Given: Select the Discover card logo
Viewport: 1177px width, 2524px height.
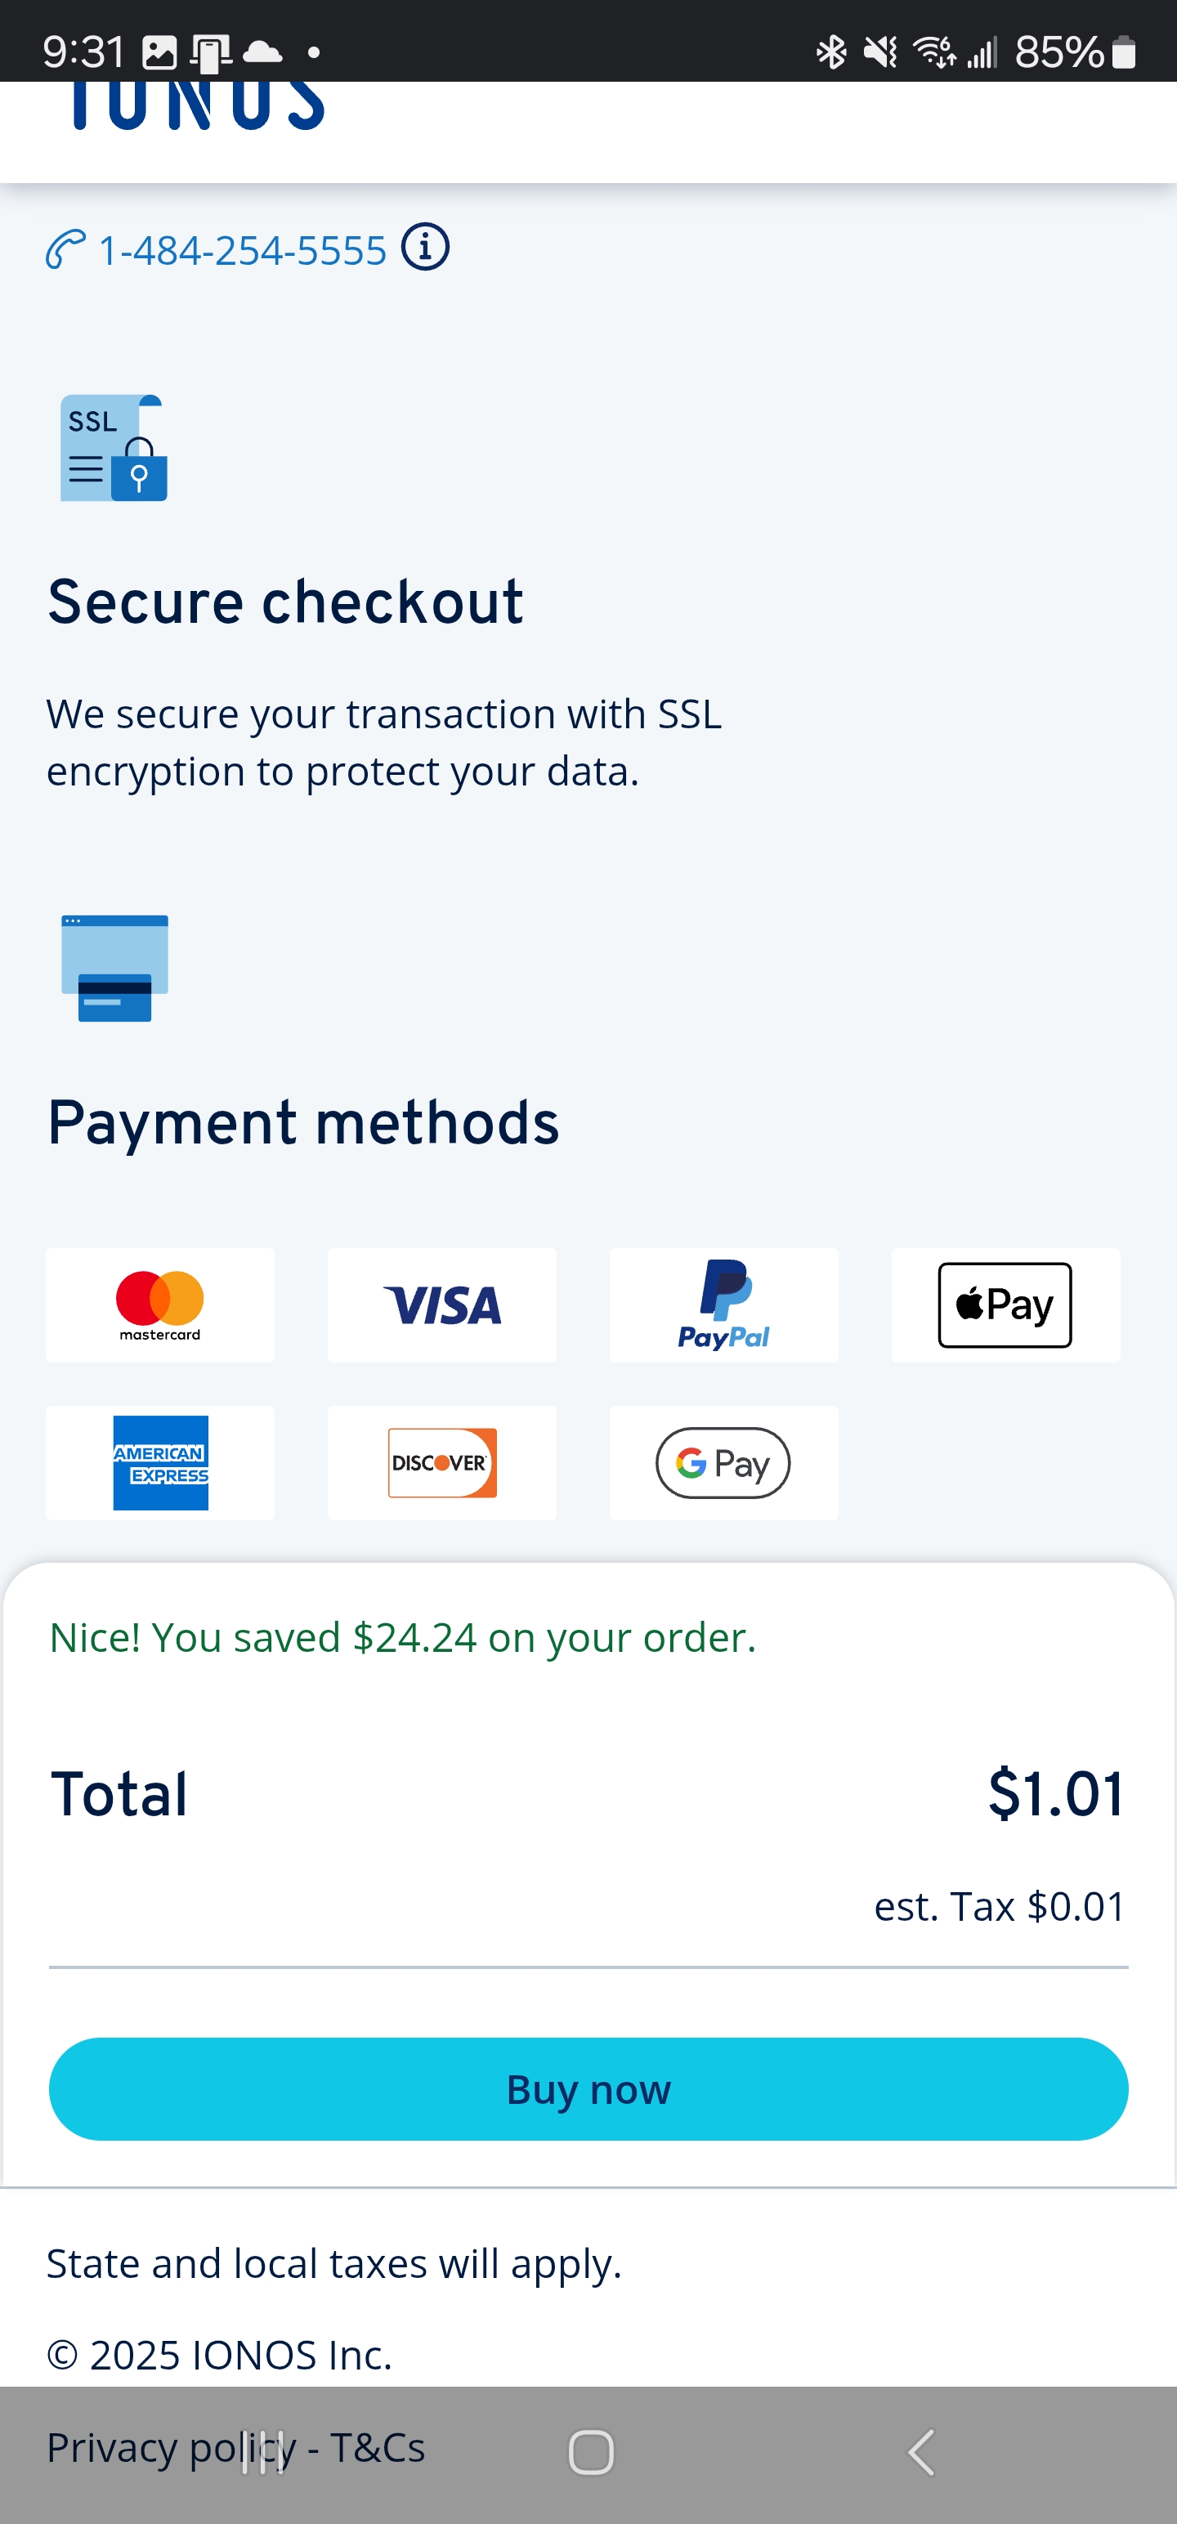Looking at the screenshot, I should (442, 1463).
